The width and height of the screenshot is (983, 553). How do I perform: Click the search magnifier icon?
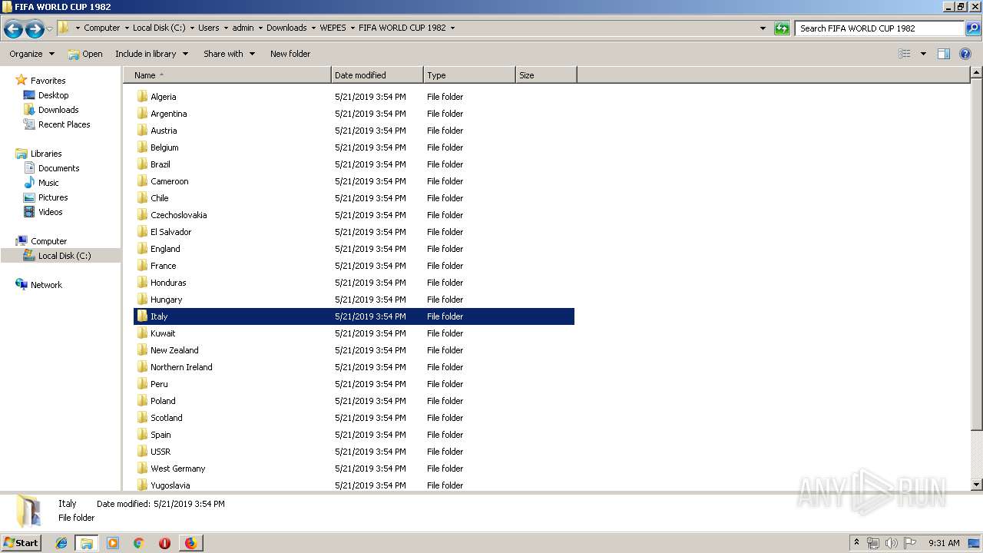pos(972,28)
